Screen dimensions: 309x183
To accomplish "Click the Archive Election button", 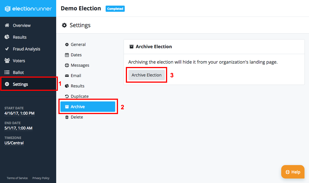I will click(146, 75).
